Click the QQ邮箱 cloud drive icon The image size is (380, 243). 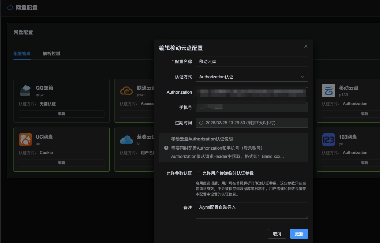pos(25,91)
